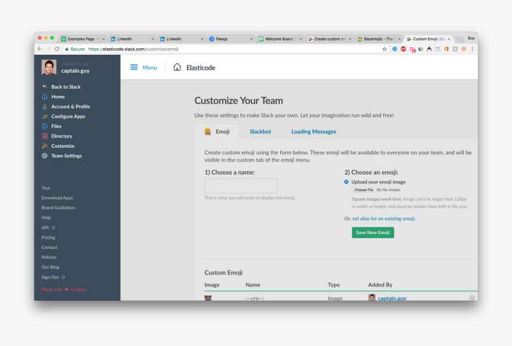
Task: Switch to the Create custom emoji browser tab
Action: click(x=329, y=39)
